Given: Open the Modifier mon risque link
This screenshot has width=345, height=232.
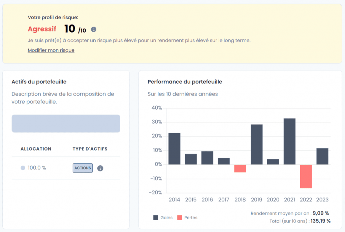Looking at the screenshot, I should pyautogui.click(x=51, y=50).
